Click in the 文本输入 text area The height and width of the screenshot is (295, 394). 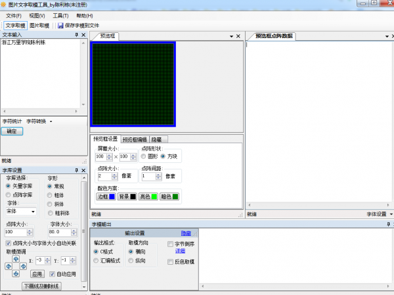point(41,74)
